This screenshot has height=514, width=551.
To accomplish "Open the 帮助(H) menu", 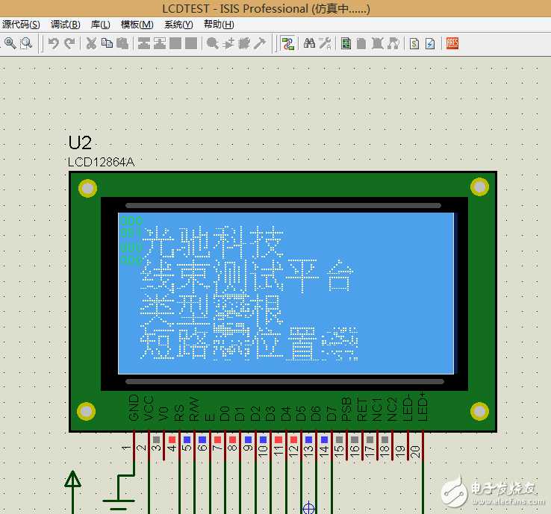I will coord(219,25).
